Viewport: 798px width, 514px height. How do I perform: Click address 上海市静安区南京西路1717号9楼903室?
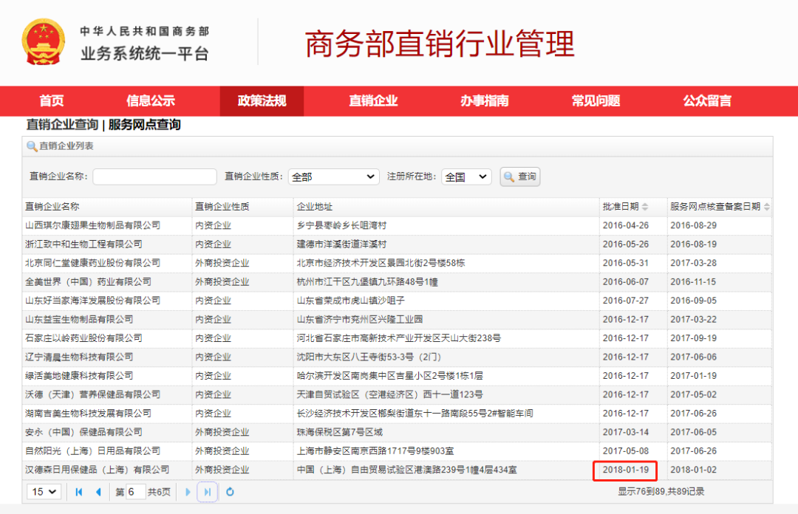(375, 451)
